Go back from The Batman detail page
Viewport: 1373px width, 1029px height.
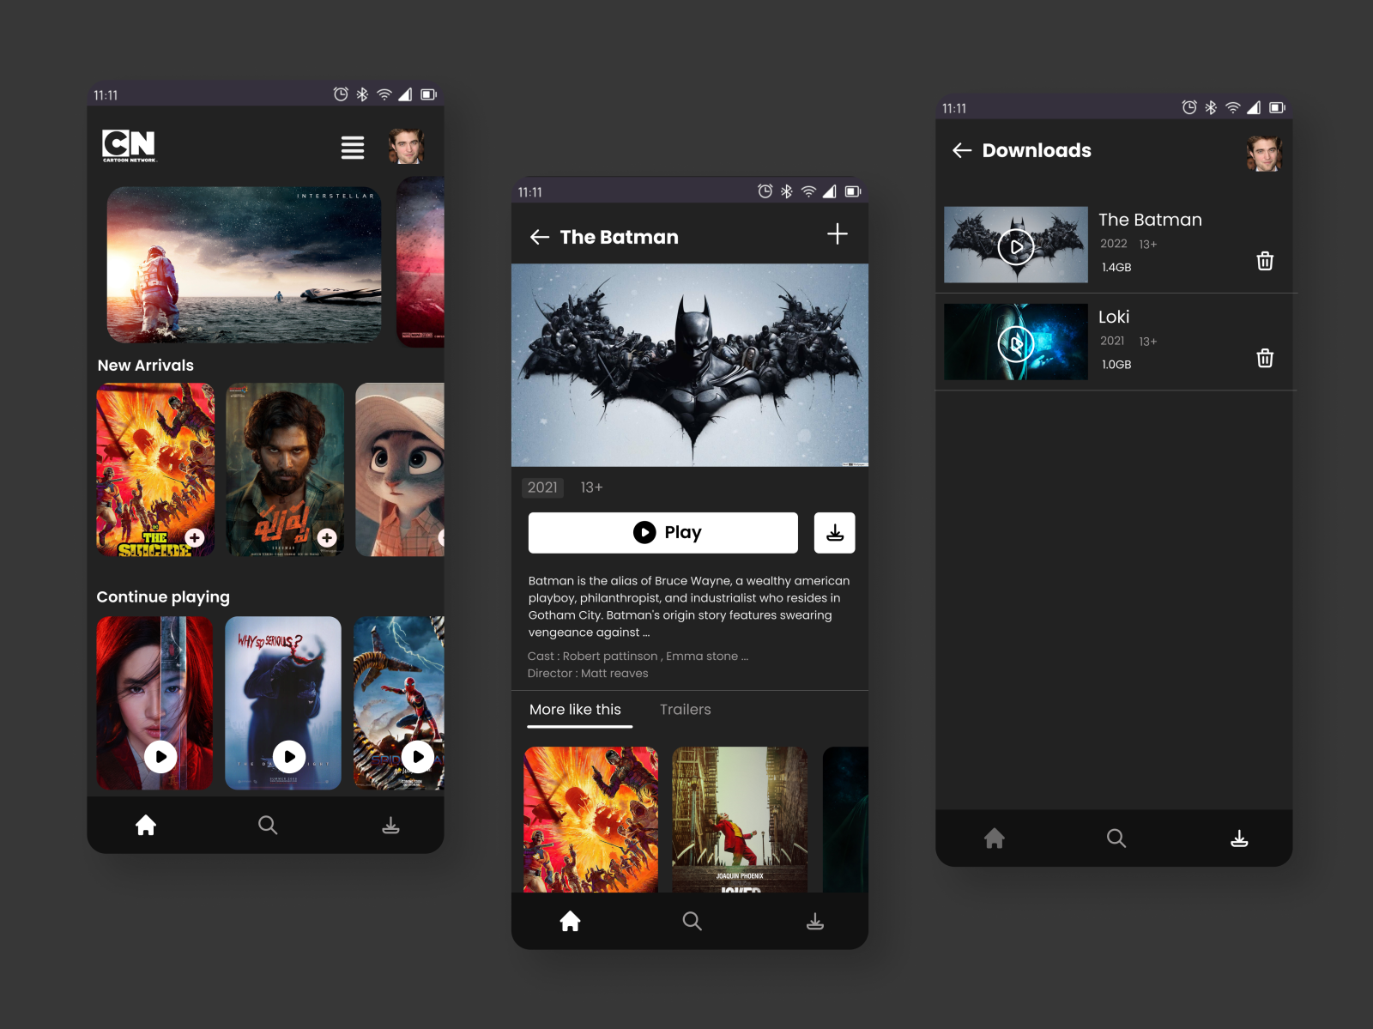point(539,237)
